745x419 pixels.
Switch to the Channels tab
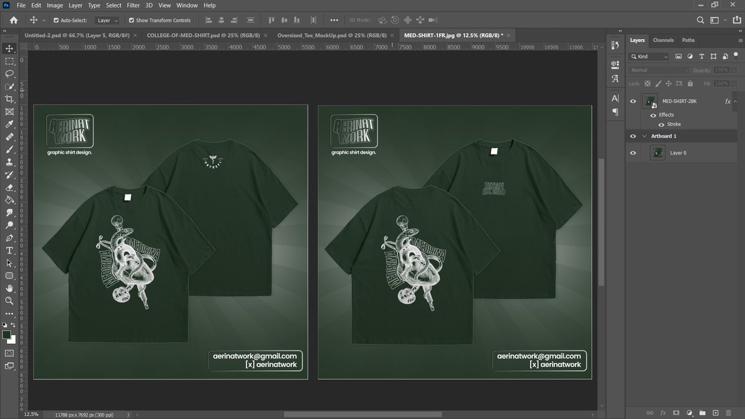click(x=663, y=40)
